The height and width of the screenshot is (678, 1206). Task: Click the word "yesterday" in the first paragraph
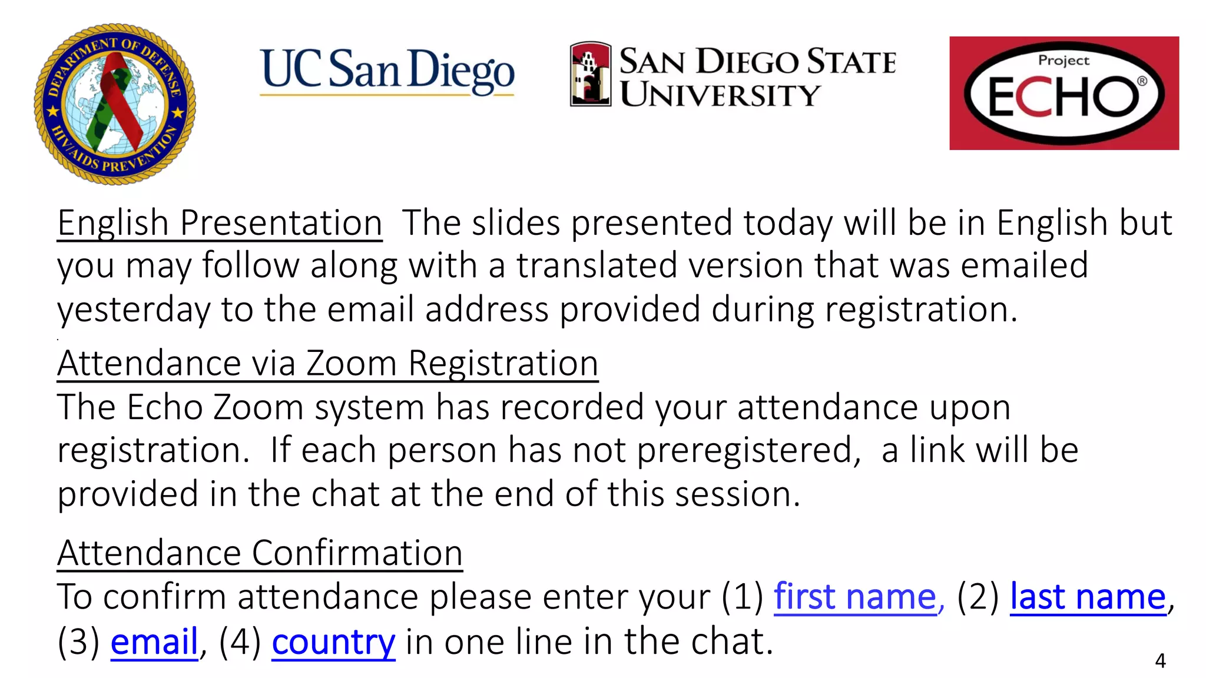(x=134, y=310)
